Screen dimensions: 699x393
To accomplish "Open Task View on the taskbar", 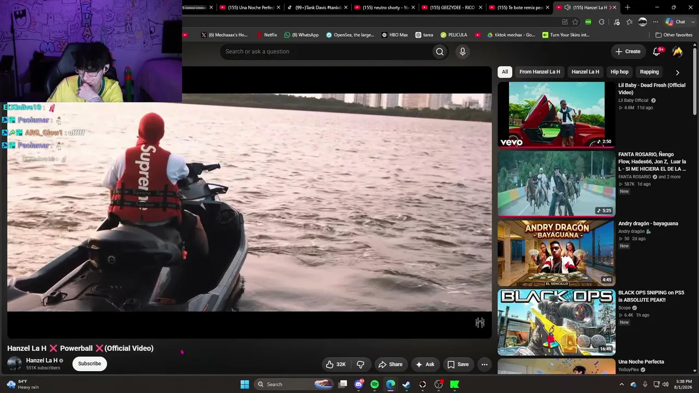I will click(x=342, y=384).
